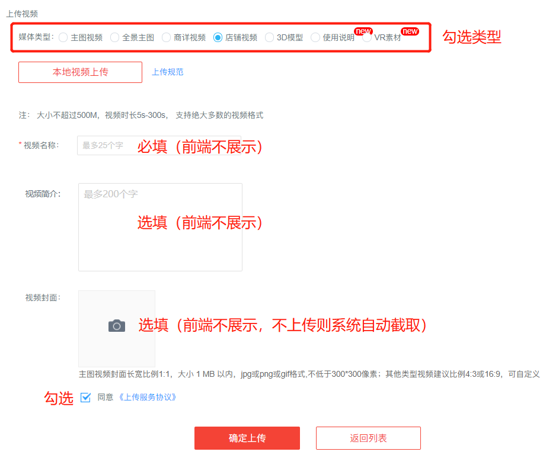Click the 返回列表 button
The image size is (546, 458).
(368, 438)
